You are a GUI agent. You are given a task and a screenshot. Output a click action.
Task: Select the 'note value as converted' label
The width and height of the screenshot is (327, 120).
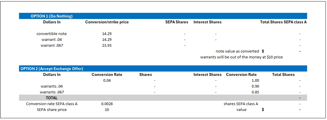[237, 51]
